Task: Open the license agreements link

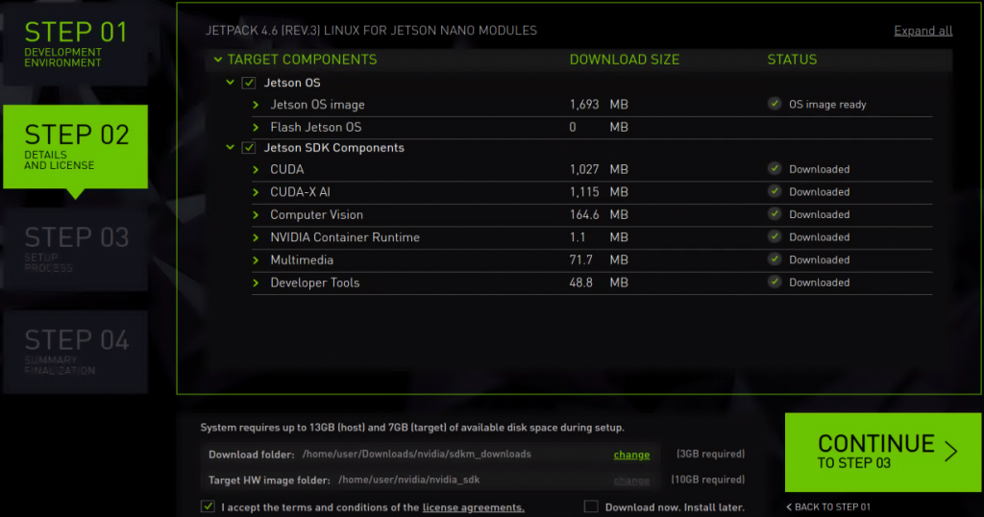Action: click(x=473, y=507)
